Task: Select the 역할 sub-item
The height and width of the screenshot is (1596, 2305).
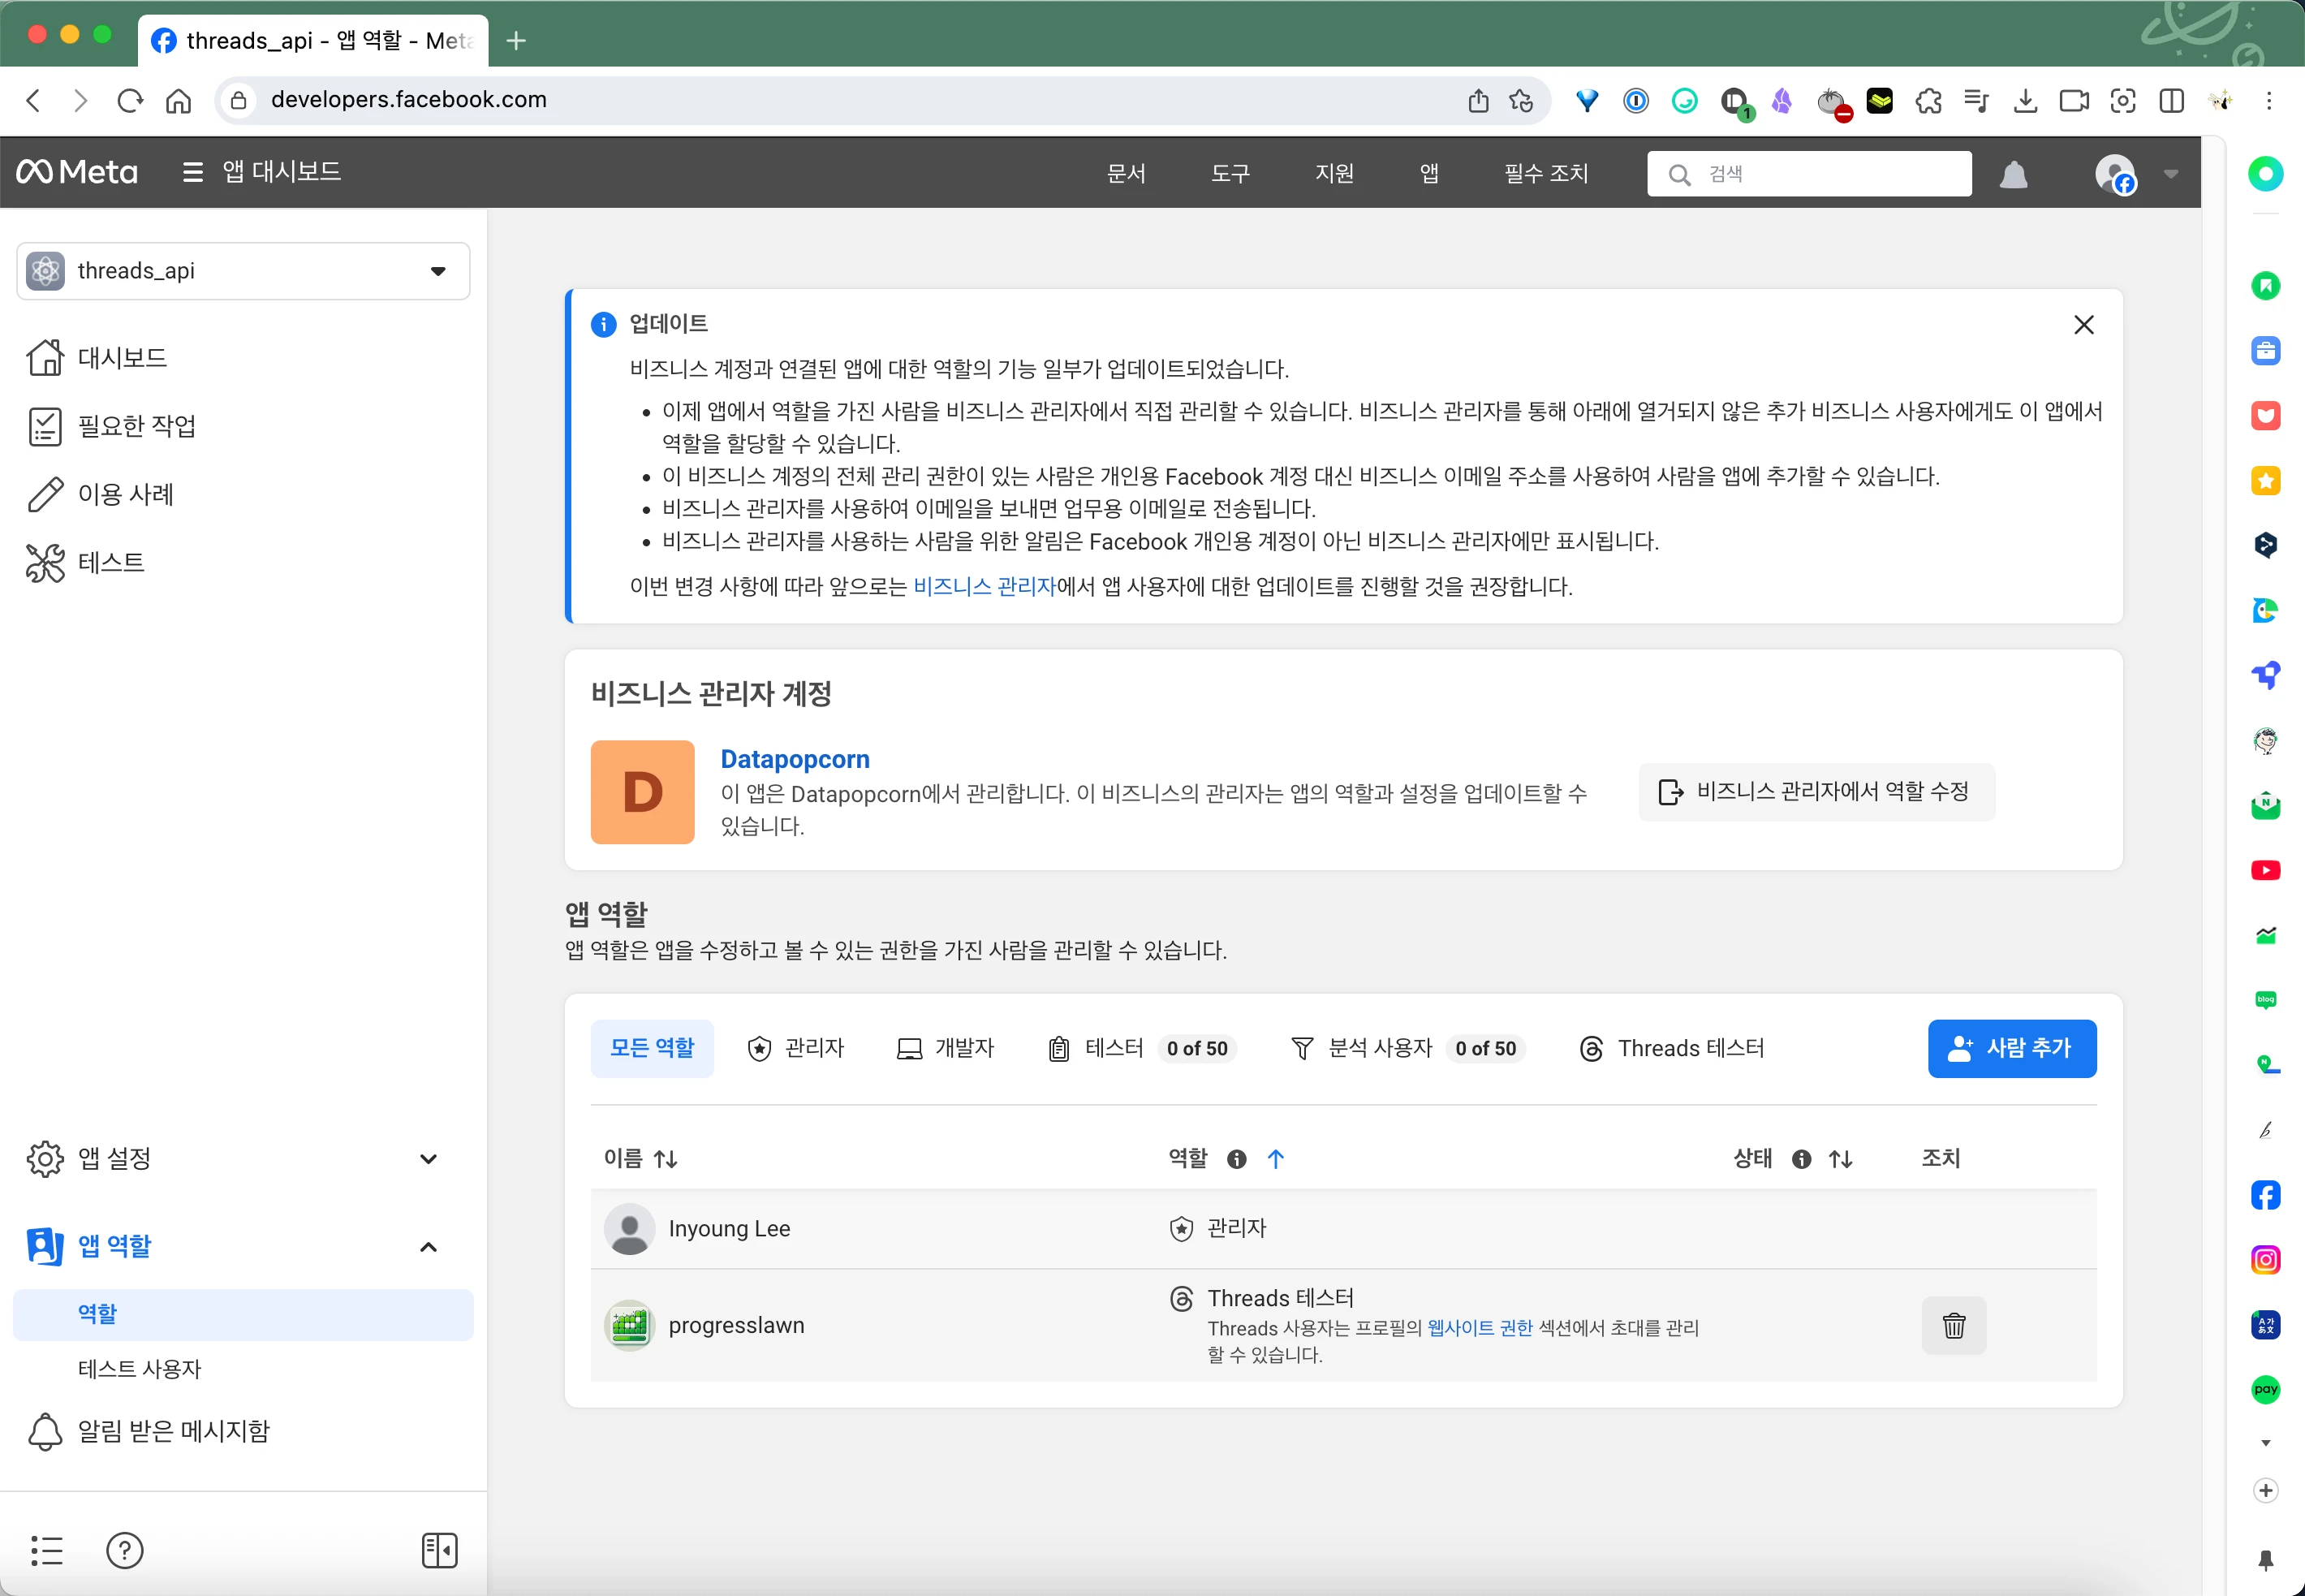Action: tap(243, 1314)
